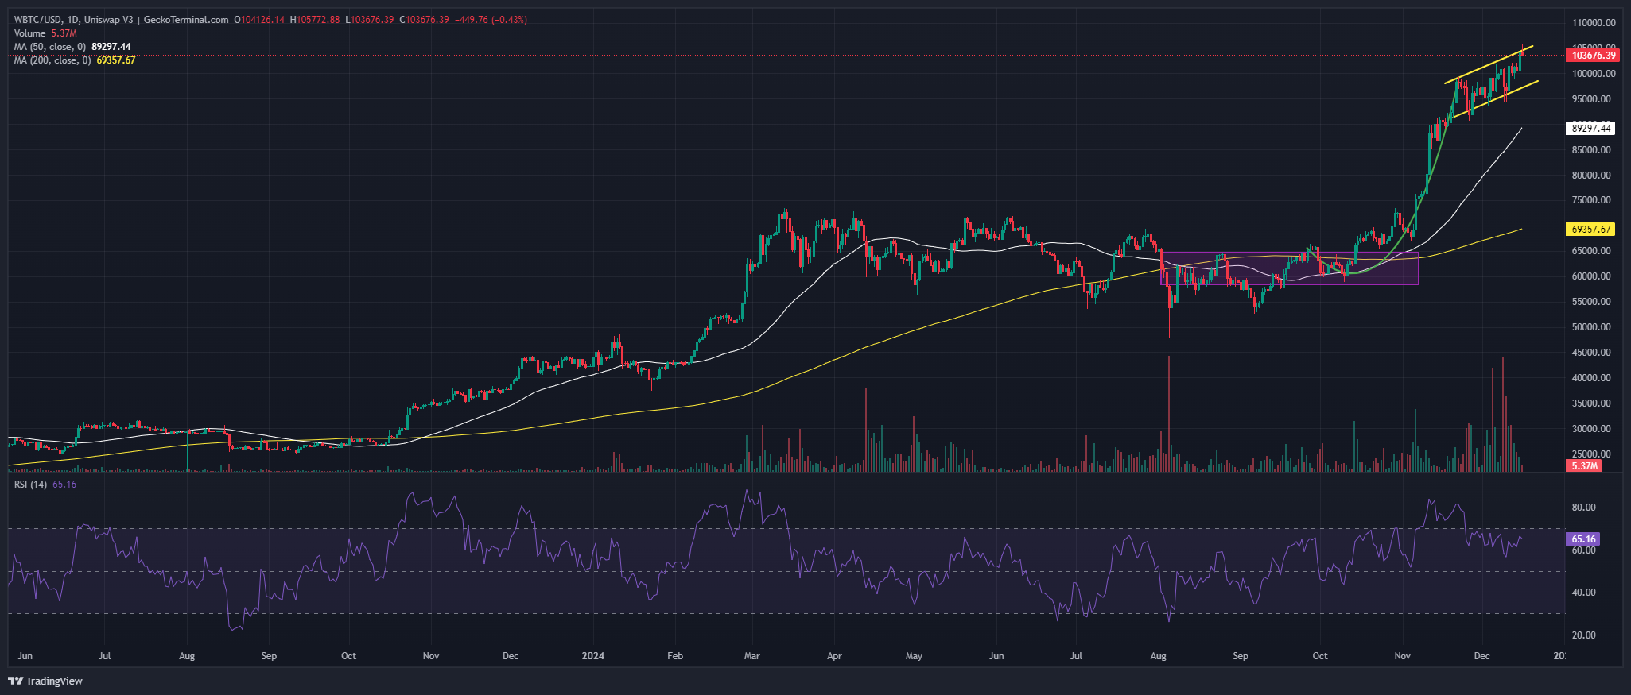The height and width of the screenshot is (695, 1631).
Task: Click the May label on the time axis
Action: [x=915, y=656]
